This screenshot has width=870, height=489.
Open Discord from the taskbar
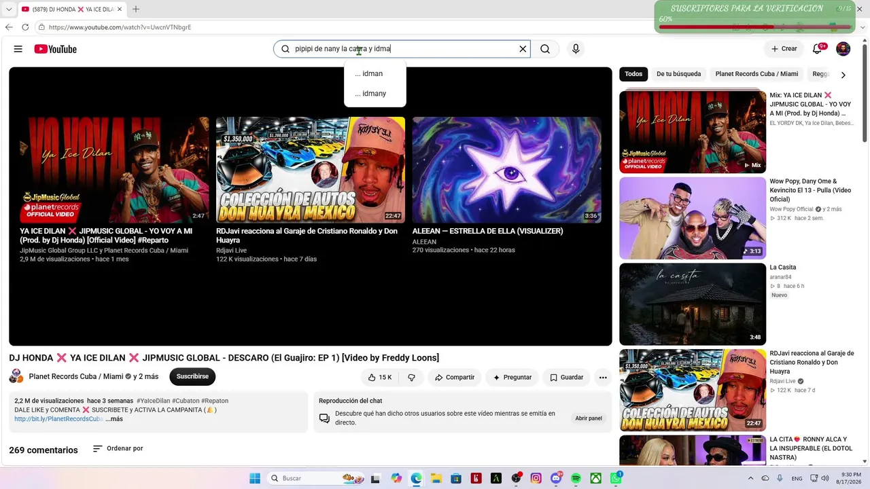tap(556, 478)
